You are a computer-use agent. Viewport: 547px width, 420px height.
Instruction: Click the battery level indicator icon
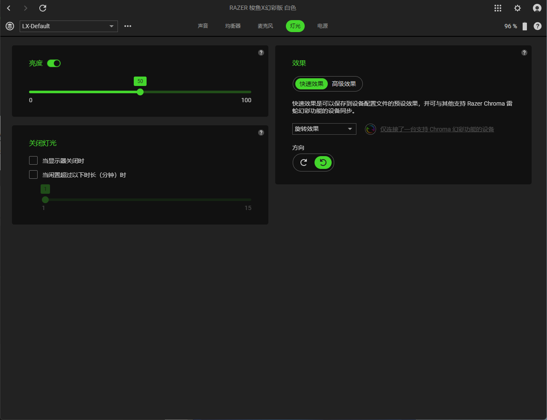[x=525, y=26]
